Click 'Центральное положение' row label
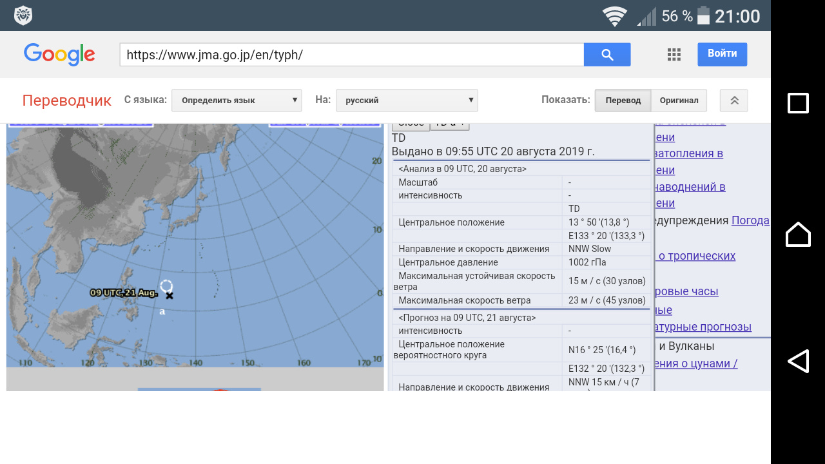The width and height of the screenshot is (825, 464). coord(452,222)
